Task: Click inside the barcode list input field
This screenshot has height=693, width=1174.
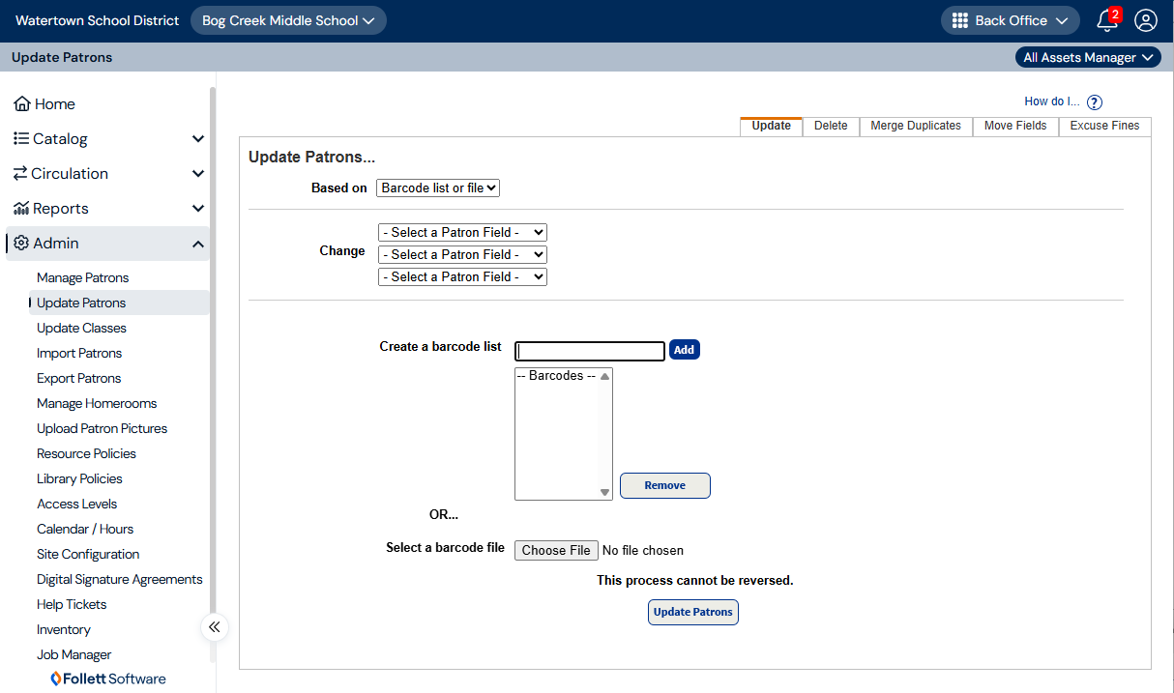Action: [589, 350]
